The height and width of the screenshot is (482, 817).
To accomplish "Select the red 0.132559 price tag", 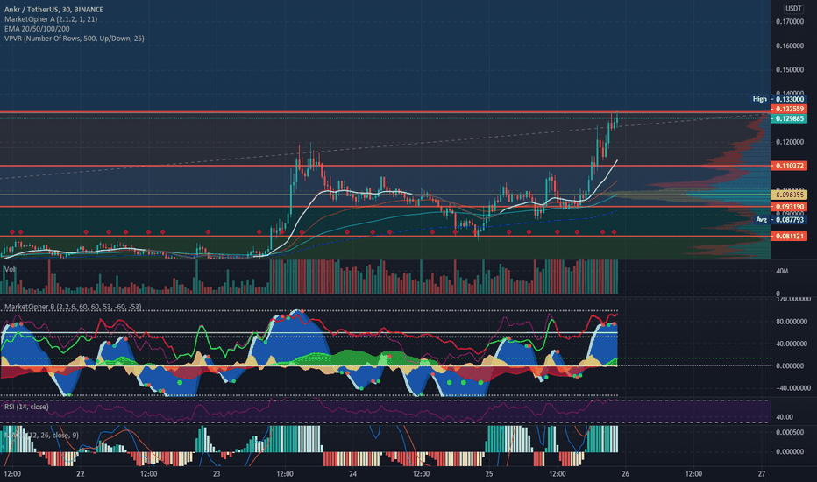I will click(x=789, y=109).
